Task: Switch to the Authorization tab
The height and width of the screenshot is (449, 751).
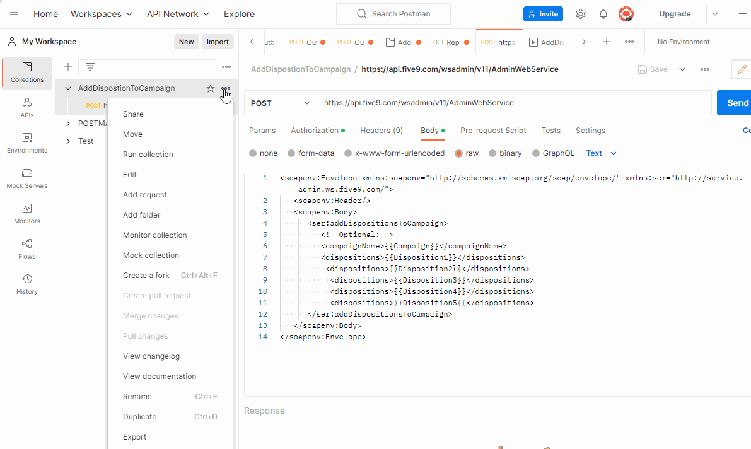Action: click(x=318, y=131)
